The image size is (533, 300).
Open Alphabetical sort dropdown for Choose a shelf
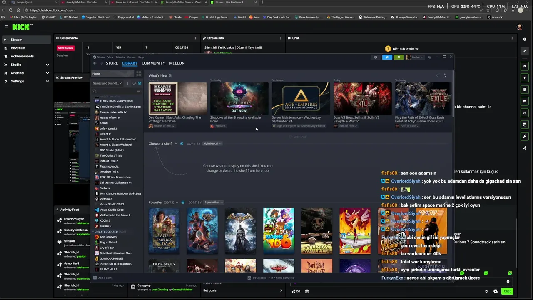click(x=212, y=143)
